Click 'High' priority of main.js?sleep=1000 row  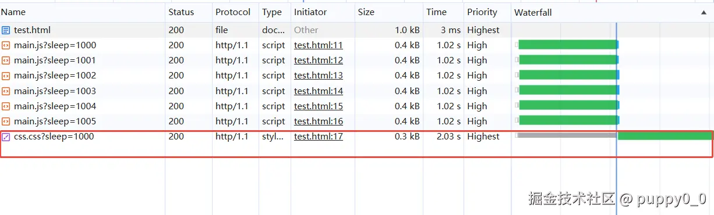pyautogui.click(x=477, y=45)
